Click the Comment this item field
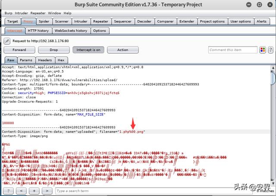The image size is (276, 196). (x=233, y=50)
